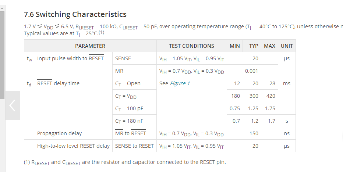Click the CT = 180 nF cell
Image resolution: width=343 pixels, height=172 pixels.
point(129,121)
